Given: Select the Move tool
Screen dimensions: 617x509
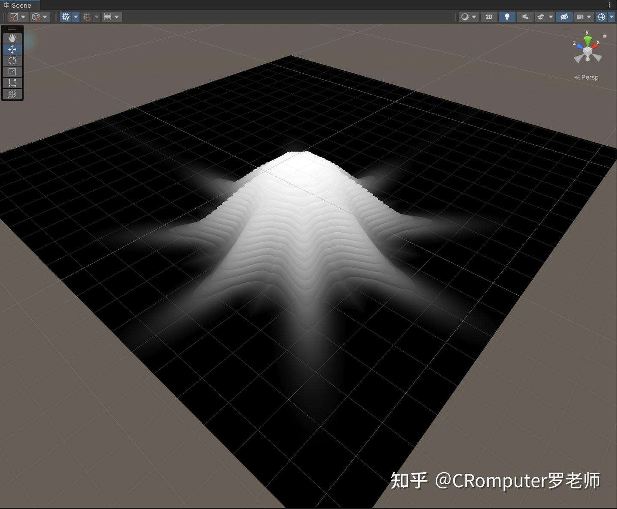Looking at the screenshot, I should [x=12, y=49].
